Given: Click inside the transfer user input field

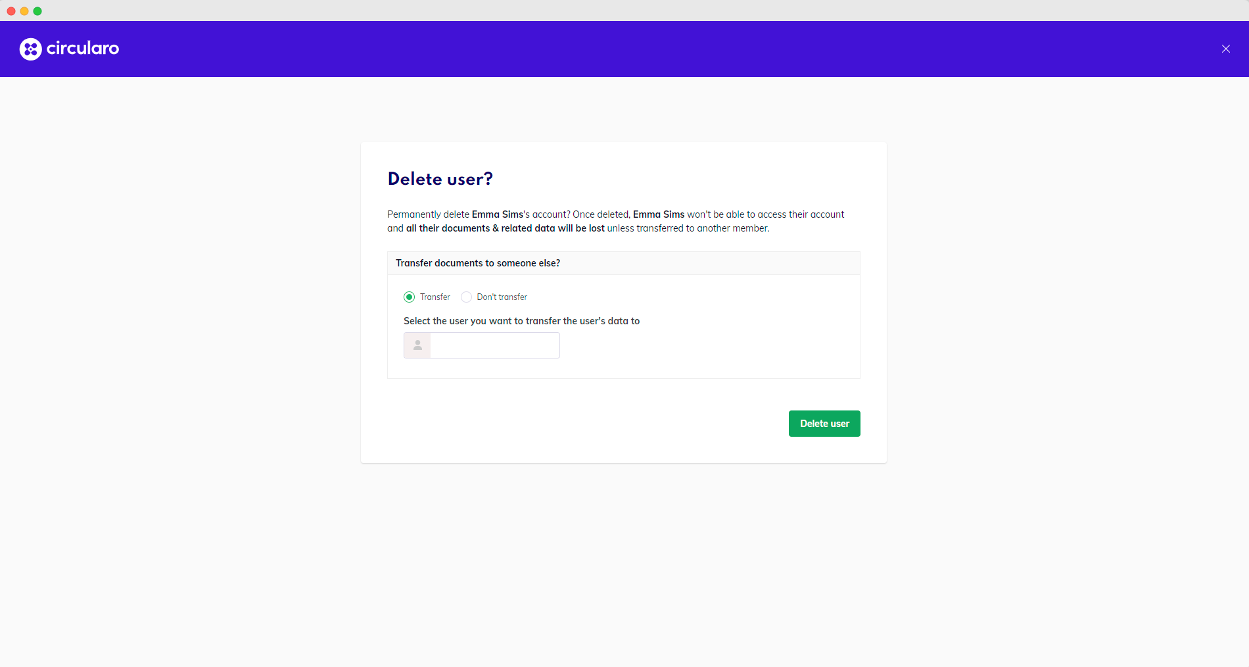Looking at the screenshot, I should pyautogui.click(x=494, y=345).
